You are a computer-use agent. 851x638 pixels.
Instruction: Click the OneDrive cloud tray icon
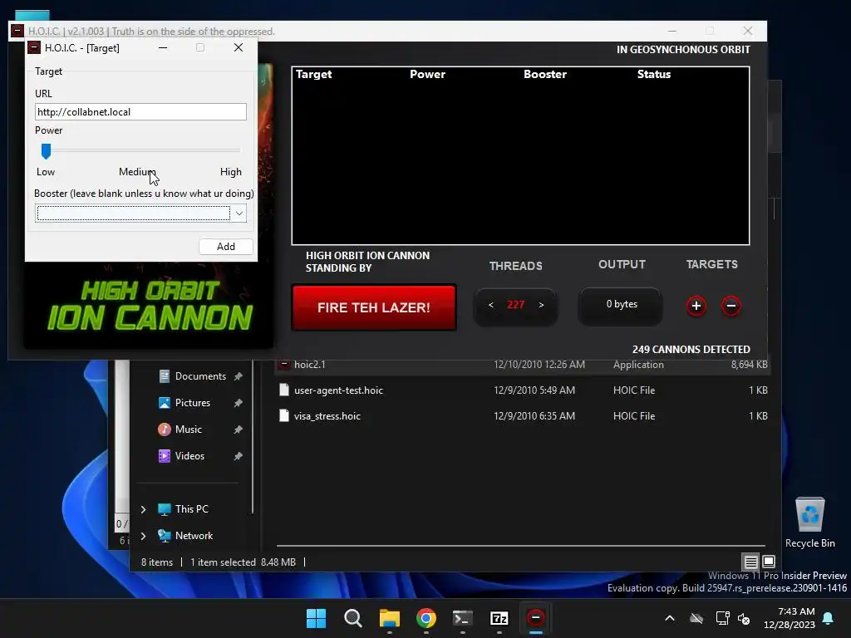696,618
